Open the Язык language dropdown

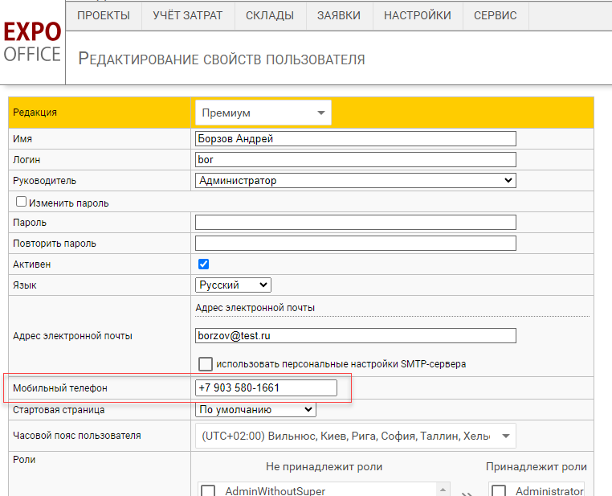pyautogui.click(x=233, y=285)
